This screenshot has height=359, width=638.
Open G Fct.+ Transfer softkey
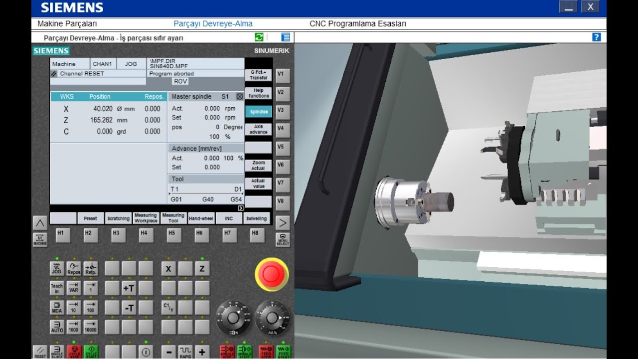point(259,75)
